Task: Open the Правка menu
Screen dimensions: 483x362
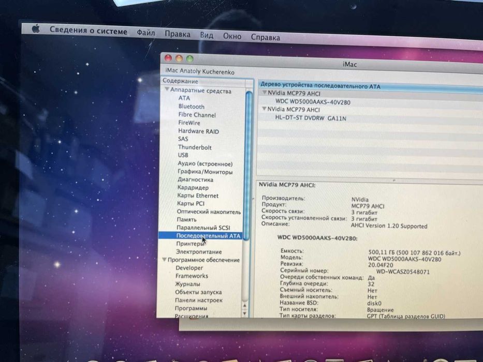Action: [178, 34]
